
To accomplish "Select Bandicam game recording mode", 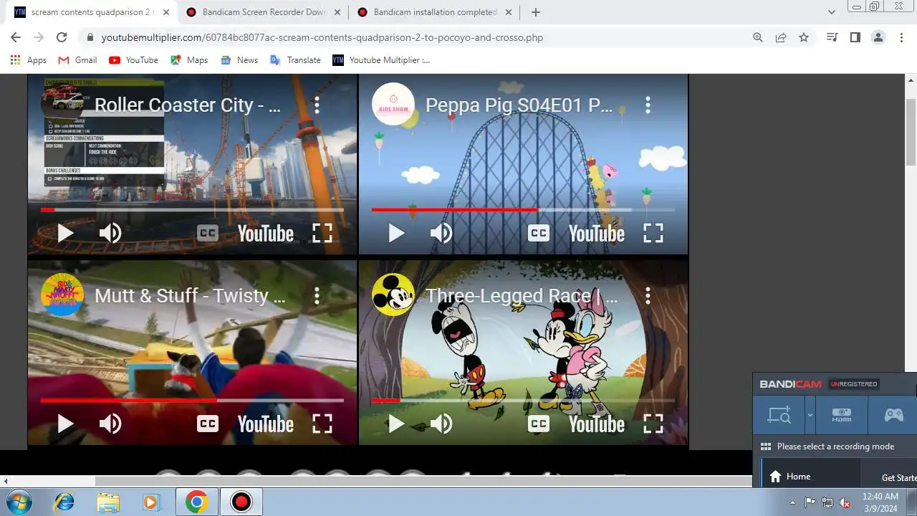I will (x=893, y=415).
